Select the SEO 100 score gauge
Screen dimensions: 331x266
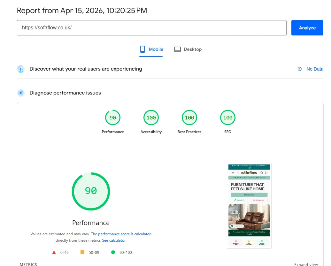point(227,117)
